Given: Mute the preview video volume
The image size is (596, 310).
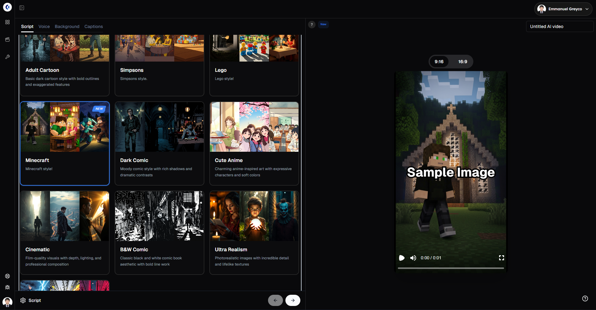Looking at the screenshot, I should pos(413,258).
